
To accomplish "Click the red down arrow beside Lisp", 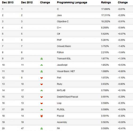I will click(41, 103).
